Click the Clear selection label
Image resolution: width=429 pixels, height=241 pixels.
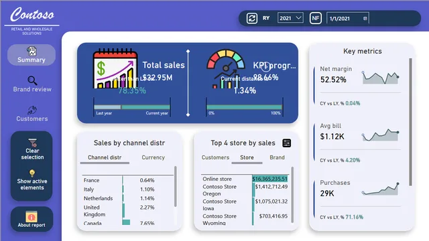point(32,154)
